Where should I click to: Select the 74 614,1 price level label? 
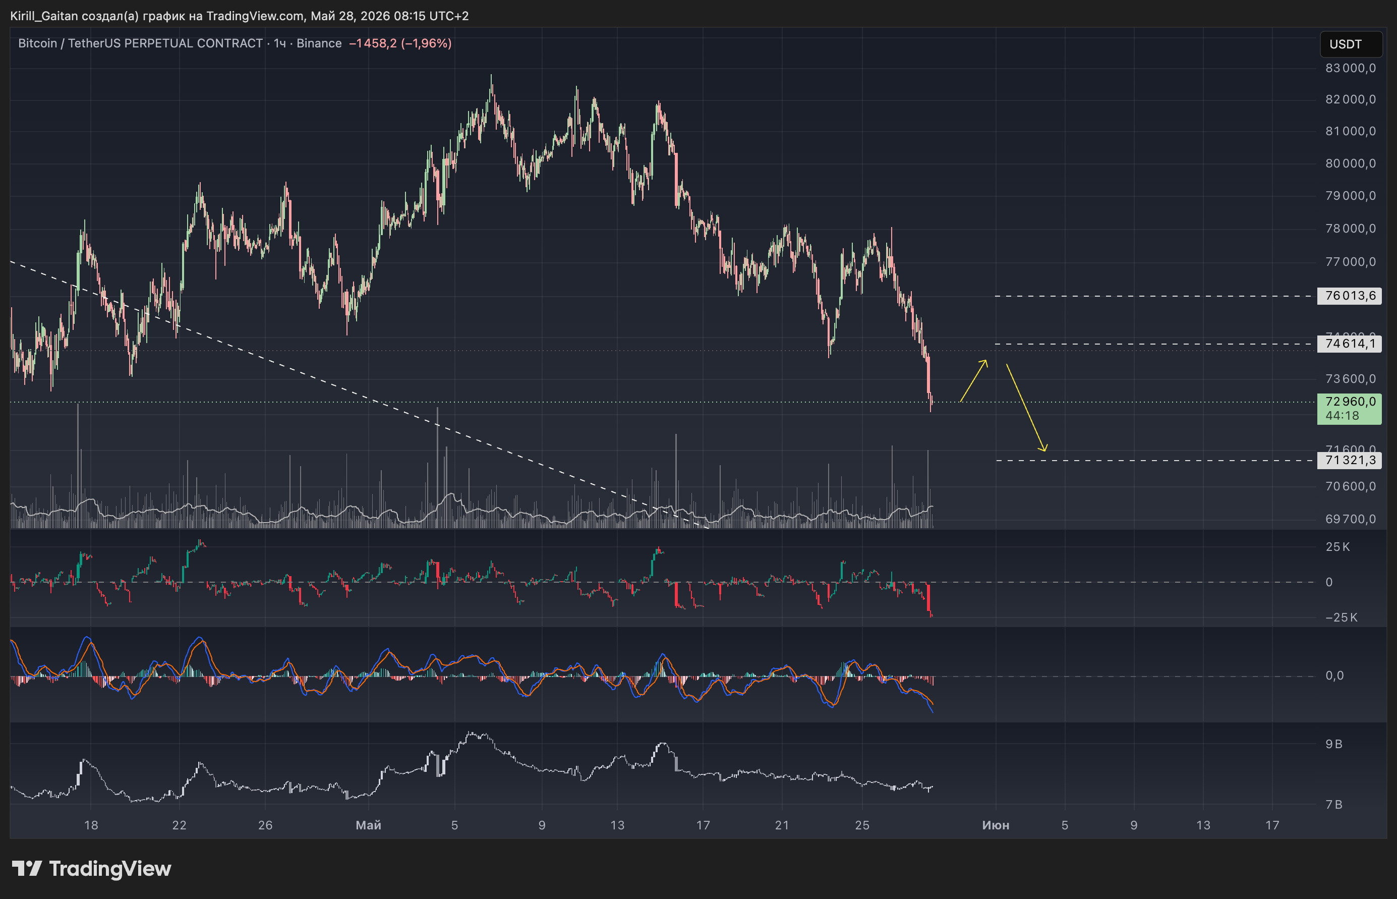pyautogui.click(x=1349, y=344)
